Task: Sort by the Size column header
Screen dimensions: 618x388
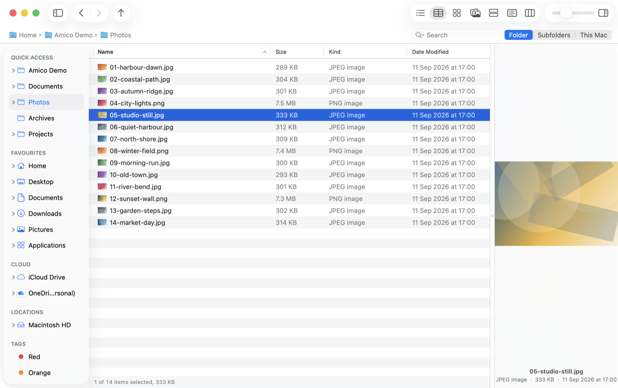Action: click(x=297, y=52)
